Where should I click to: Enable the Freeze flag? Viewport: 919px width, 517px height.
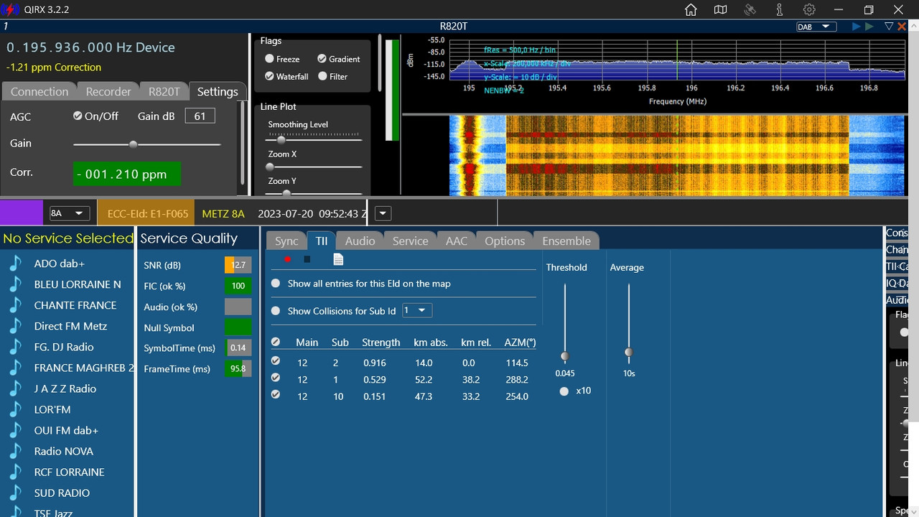click(x=269, y=59)
